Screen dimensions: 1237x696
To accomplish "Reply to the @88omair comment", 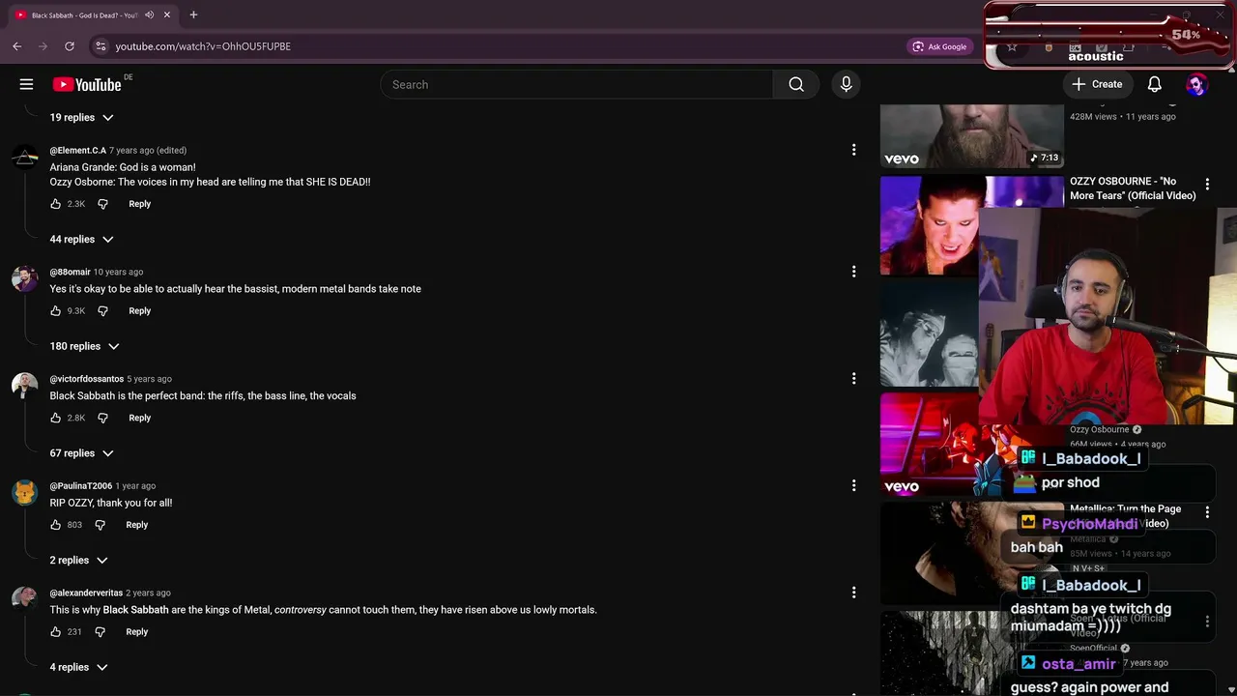I will click(x=140, y=311).
